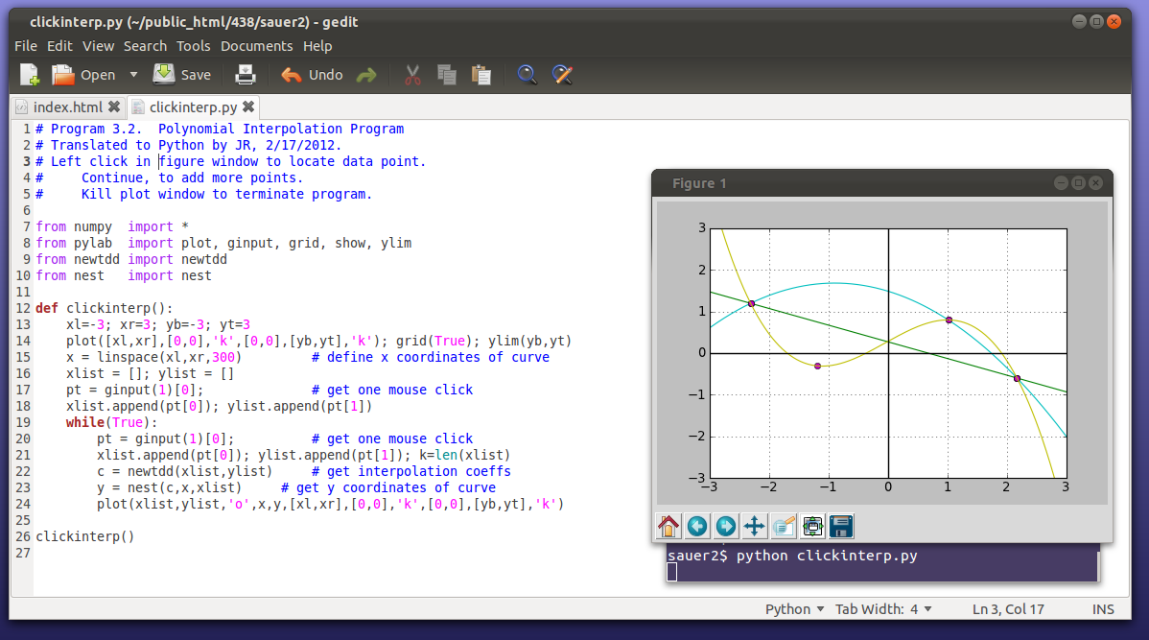Click the 'while(True):' line in the editor
1149x640 pixels.
click(x=111, y=422)
